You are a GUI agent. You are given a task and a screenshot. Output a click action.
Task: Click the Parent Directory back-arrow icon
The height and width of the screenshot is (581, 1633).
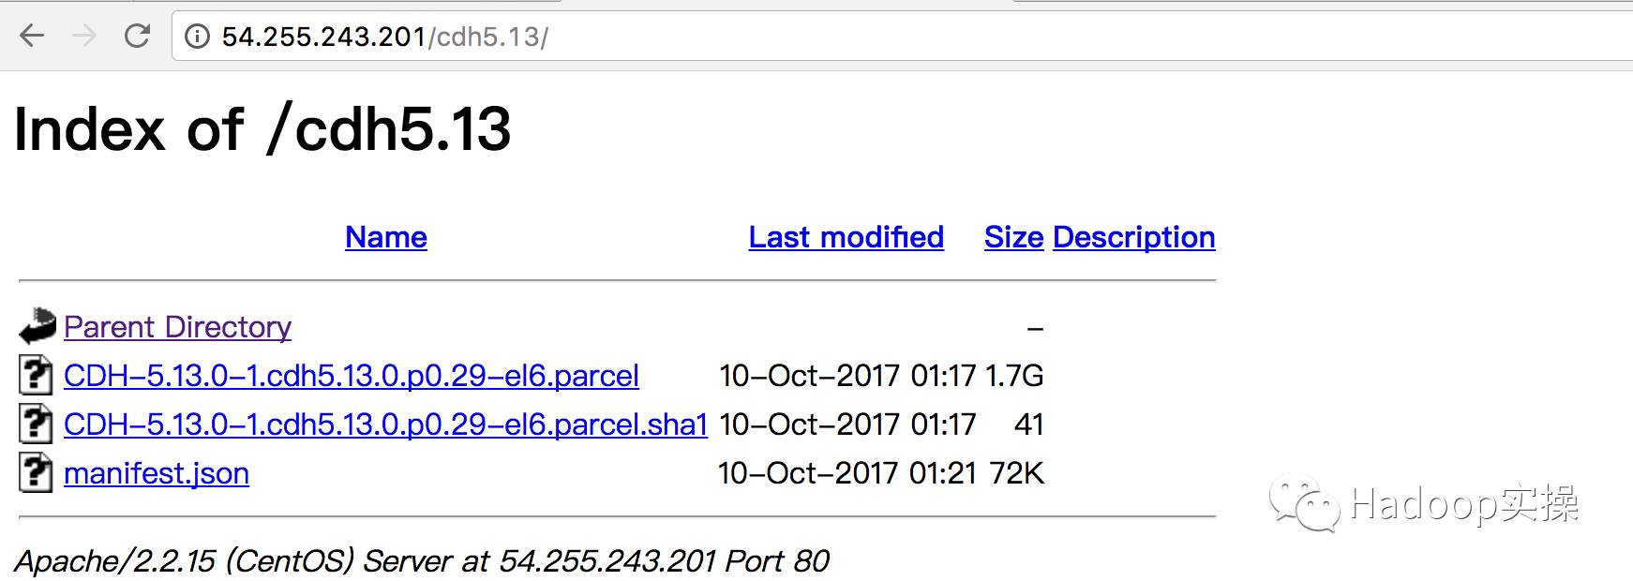pos(37,327)
